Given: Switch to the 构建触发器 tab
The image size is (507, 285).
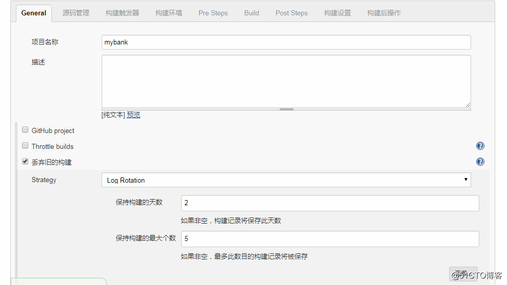Looking at the screenshot, I should pos(122,13).
